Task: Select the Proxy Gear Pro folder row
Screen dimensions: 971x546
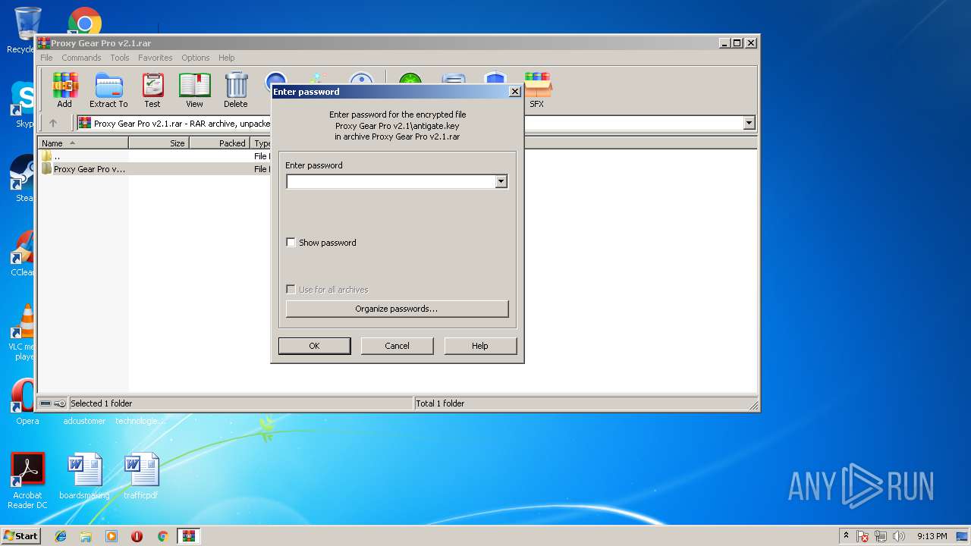Action: [154, 169]
